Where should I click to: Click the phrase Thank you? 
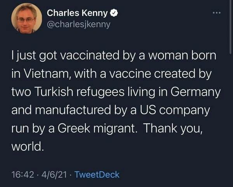[173, 128]
